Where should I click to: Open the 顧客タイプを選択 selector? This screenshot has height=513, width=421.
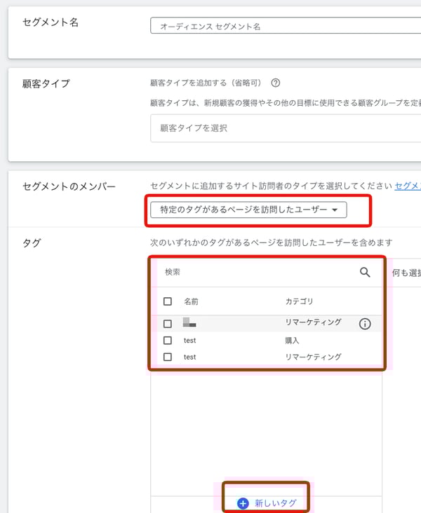tap(281, 128)
